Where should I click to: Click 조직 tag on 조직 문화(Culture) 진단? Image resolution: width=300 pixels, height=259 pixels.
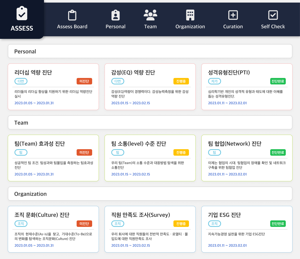[x=21, y=224]
